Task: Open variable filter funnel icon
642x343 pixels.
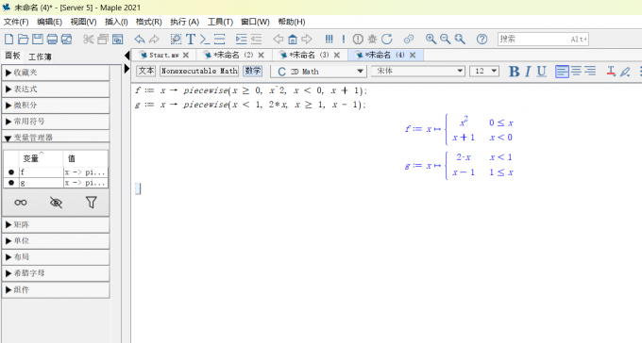Action: (x=91, y=203)
